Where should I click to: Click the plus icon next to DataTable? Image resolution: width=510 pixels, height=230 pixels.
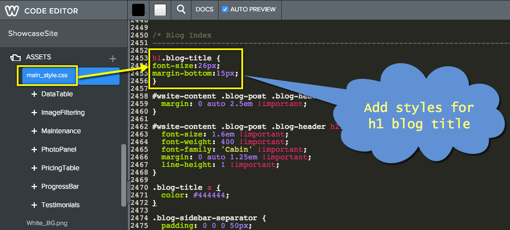(34, 94)
